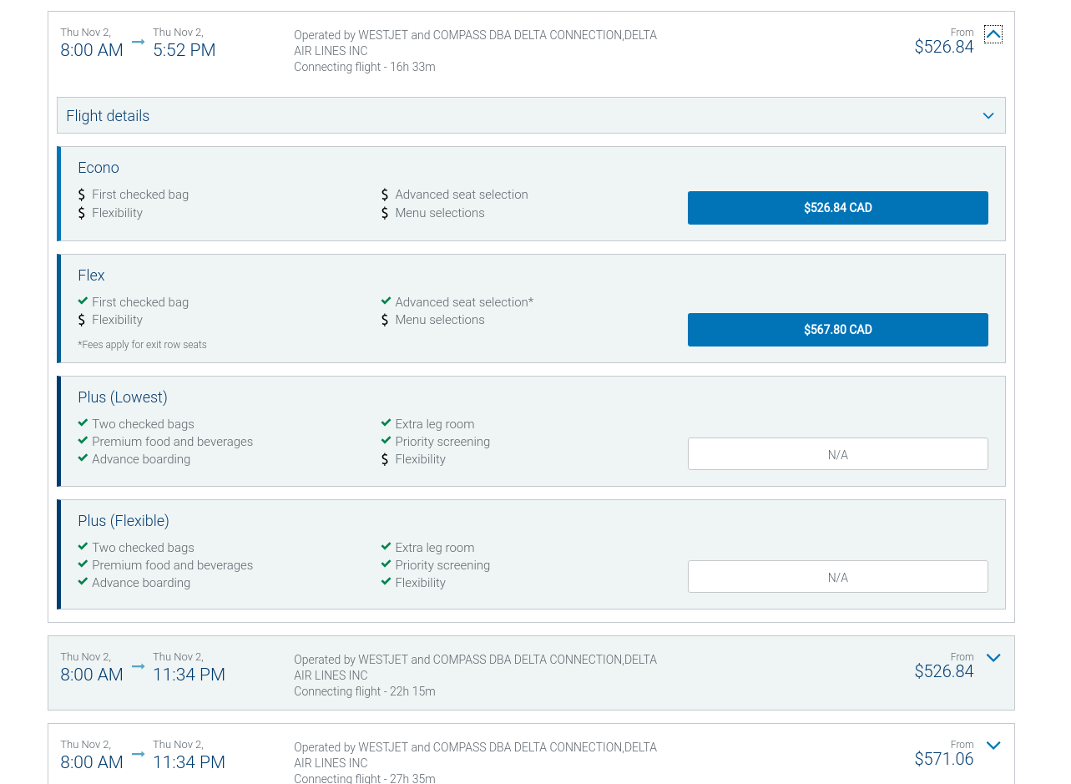Click the Econo fare heading
Viewport: 1071px width, 784px height.
pos(99,168)
